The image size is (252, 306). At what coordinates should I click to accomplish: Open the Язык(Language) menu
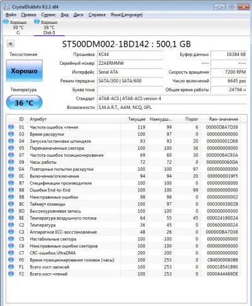127,14
